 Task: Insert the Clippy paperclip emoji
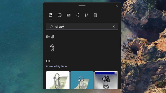pyautogui.click(x=52, y=48)
